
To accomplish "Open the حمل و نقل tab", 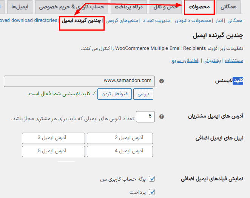I will tap(165, 7).
